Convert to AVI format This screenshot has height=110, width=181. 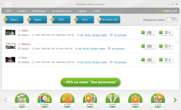[x=22, y=100]
